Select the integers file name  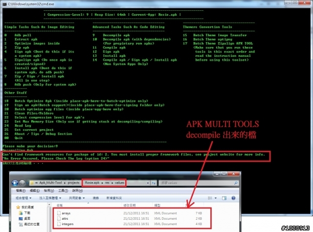[67, 224]
